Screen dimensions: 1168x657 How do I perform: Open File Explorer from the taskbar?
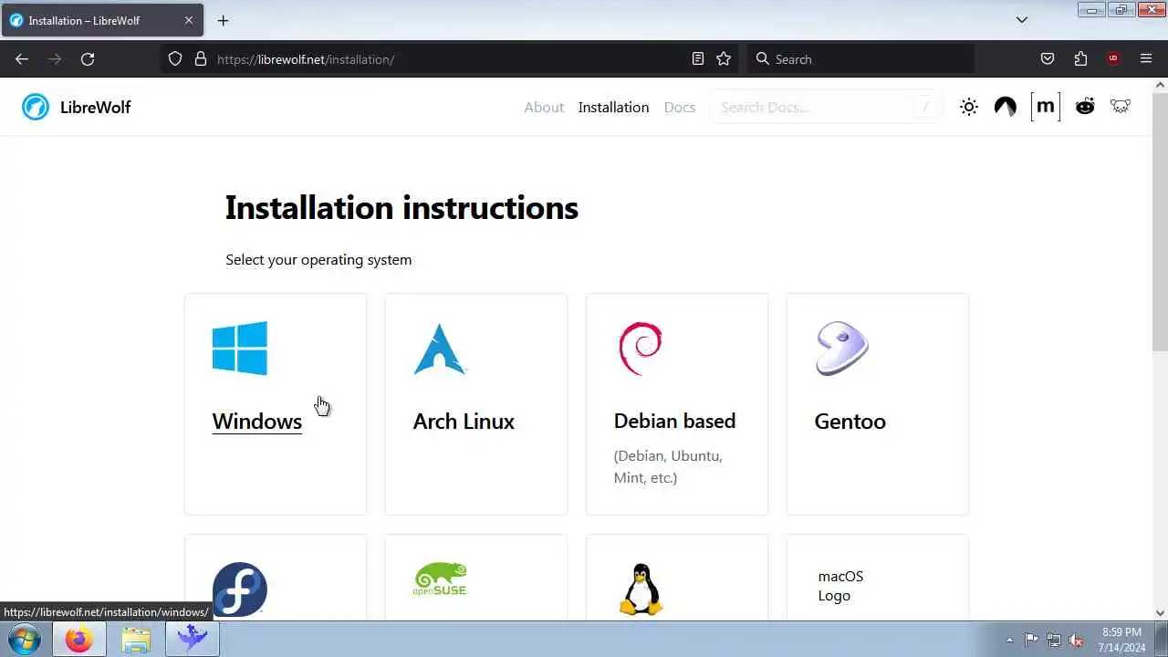click(x=136, y=640)
